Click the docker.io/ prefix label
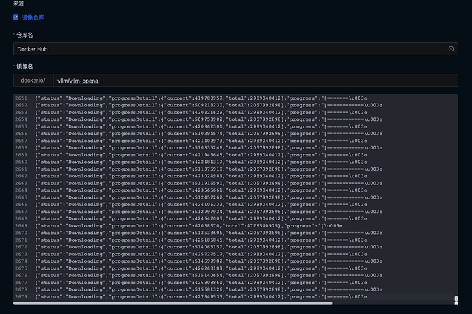472x314 pixels. [x=33, y=81]
